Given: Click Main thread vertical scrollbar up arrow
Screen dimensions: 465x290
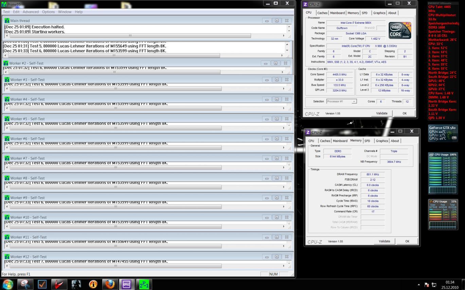Looking at the screenshot, I should click(x=289, y=26).
